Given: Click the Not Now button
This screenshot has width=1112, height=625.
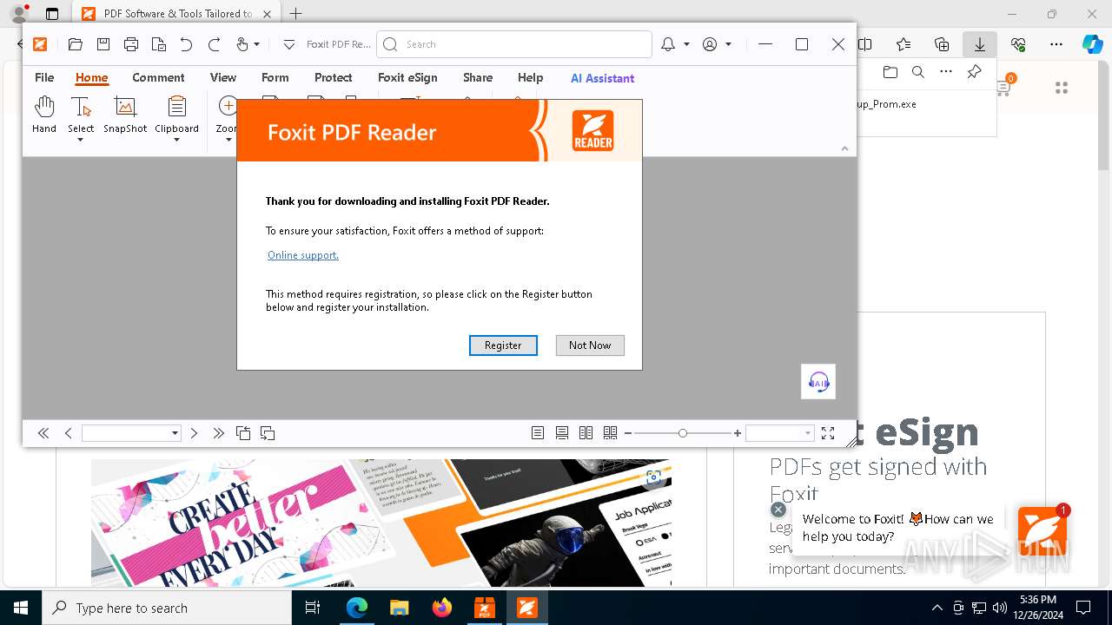Looking at the screenshot, I should coord(590,345).
